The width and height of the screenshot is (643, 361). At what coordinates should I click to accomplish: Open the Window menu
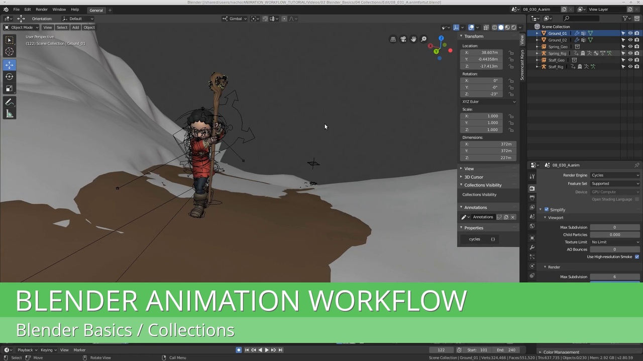(59, 10)
